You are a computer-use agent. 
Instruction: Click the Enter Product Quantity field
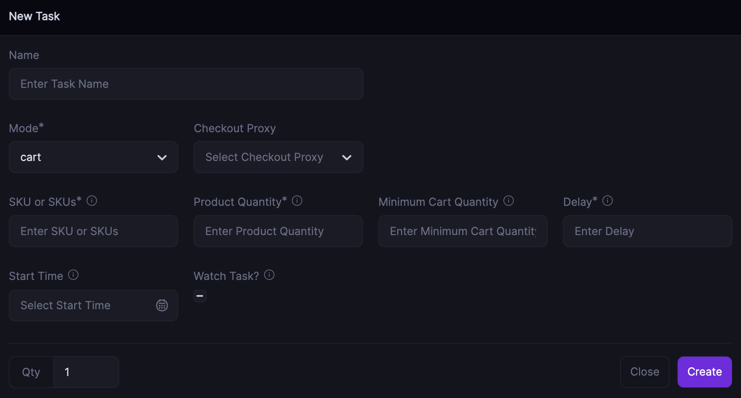pos(277,231)
